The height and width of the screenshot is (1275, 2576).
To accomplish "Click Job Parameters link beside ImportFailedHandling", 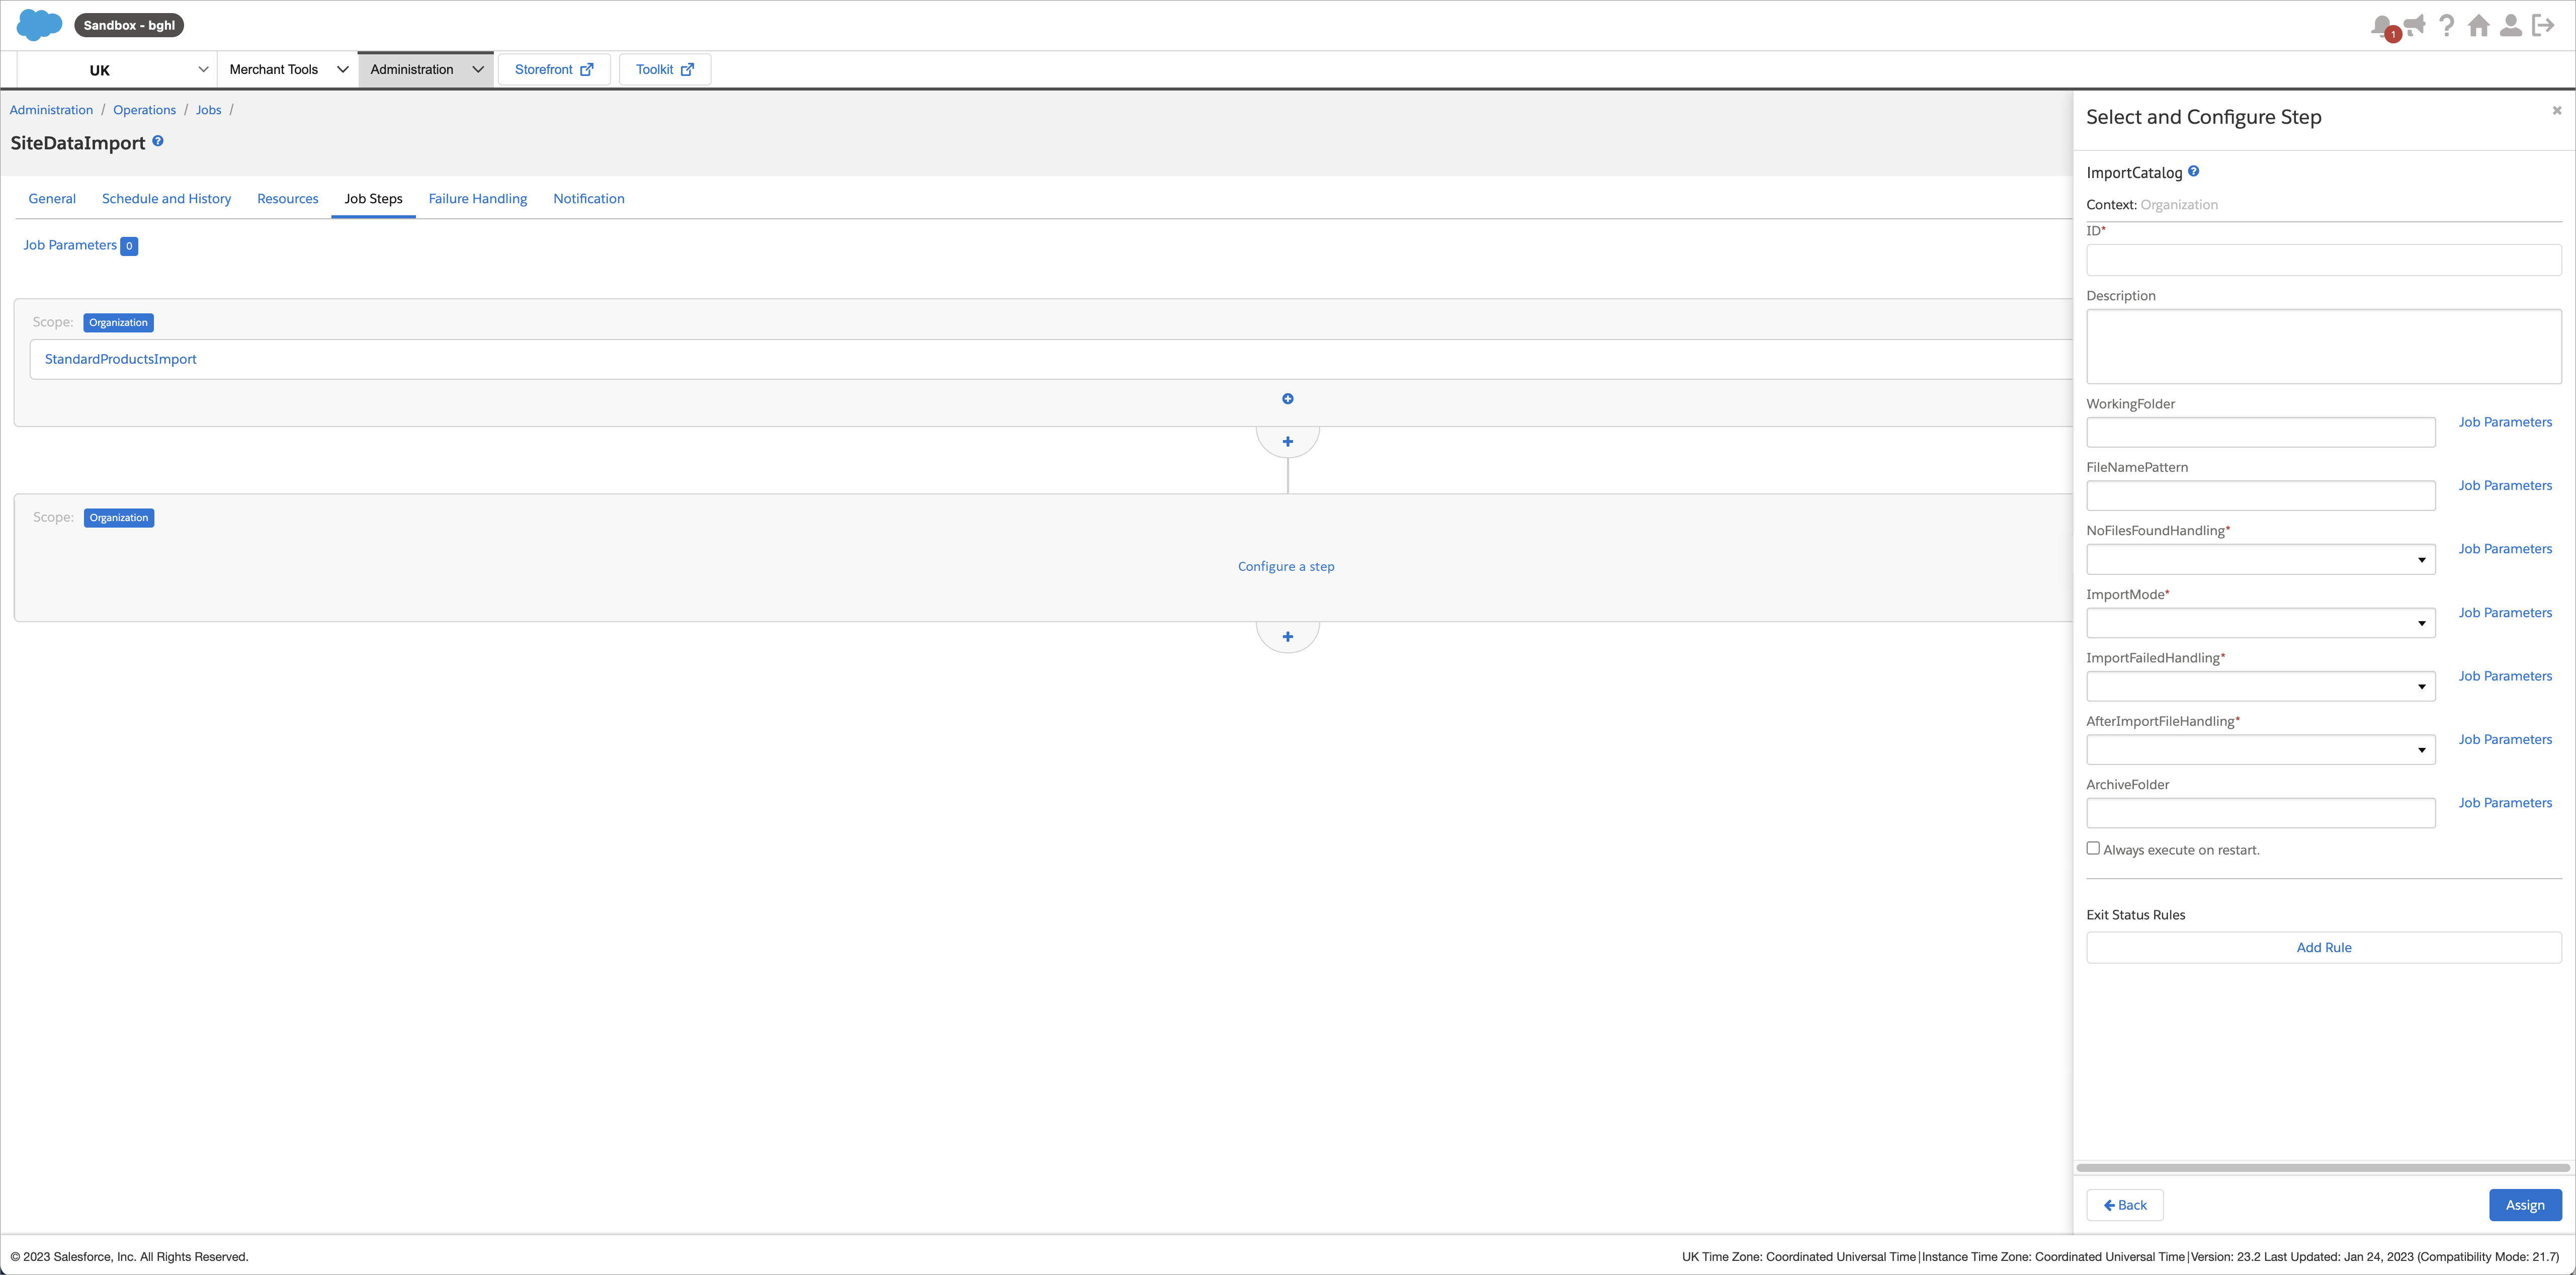I will click(2505, 676).
